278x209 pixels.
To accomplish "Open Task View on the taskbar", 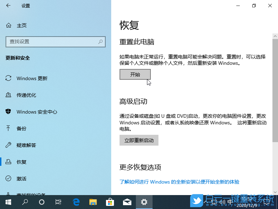I will (x=58, y=201).
